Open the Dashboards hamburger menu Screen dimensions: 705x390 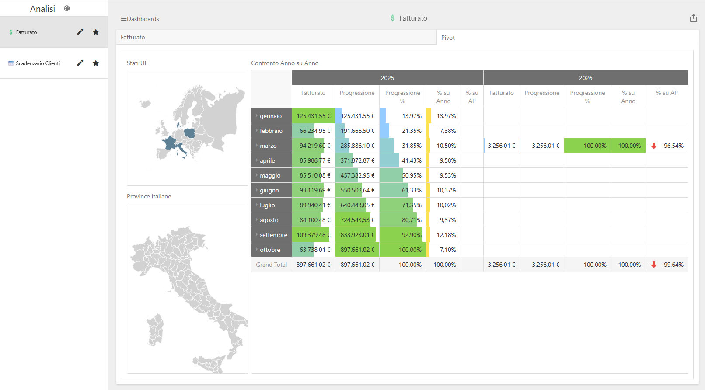coord(140,19)
